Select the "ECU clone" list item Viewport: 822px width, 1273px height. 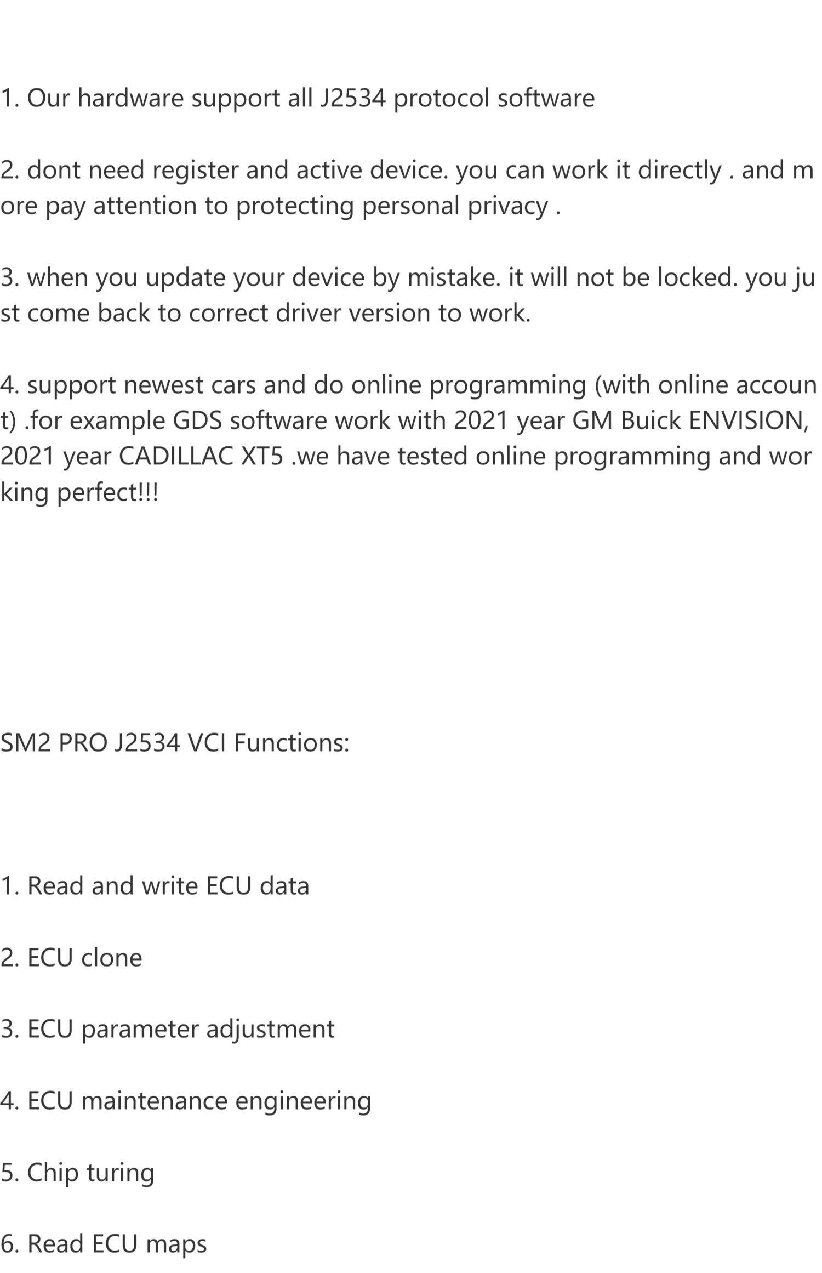tap(71, 958)
